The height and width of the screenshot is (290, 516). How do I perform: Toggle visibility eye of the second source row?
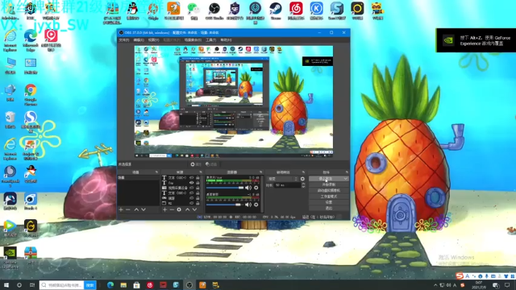(x=192, y=183)
